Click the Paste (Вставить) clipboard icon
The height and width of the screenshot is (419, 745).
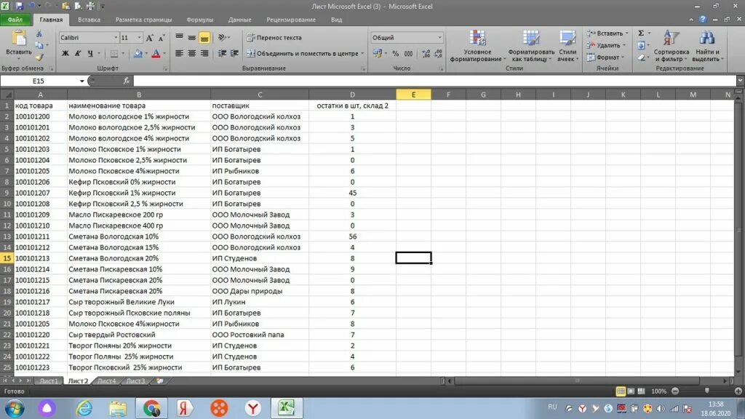click(x=18, y=38)
